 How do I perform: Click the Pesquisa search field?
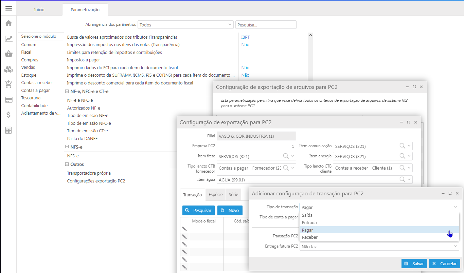[x=266, y=25]
